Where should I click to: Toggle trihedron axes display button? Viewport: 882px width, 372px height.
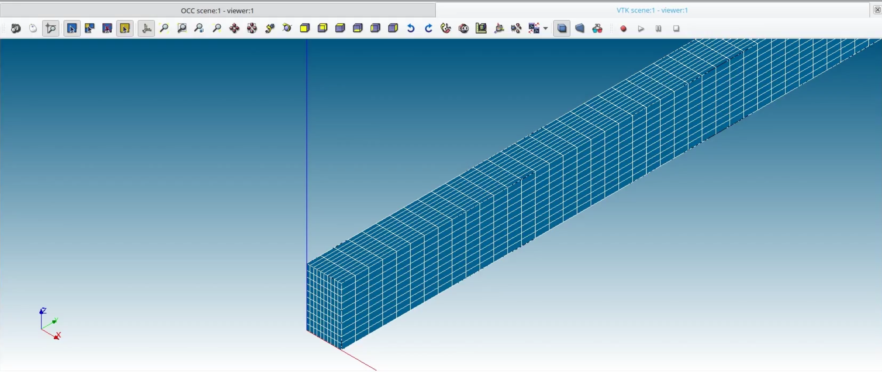pyautogui.click(x=146, y=29)
